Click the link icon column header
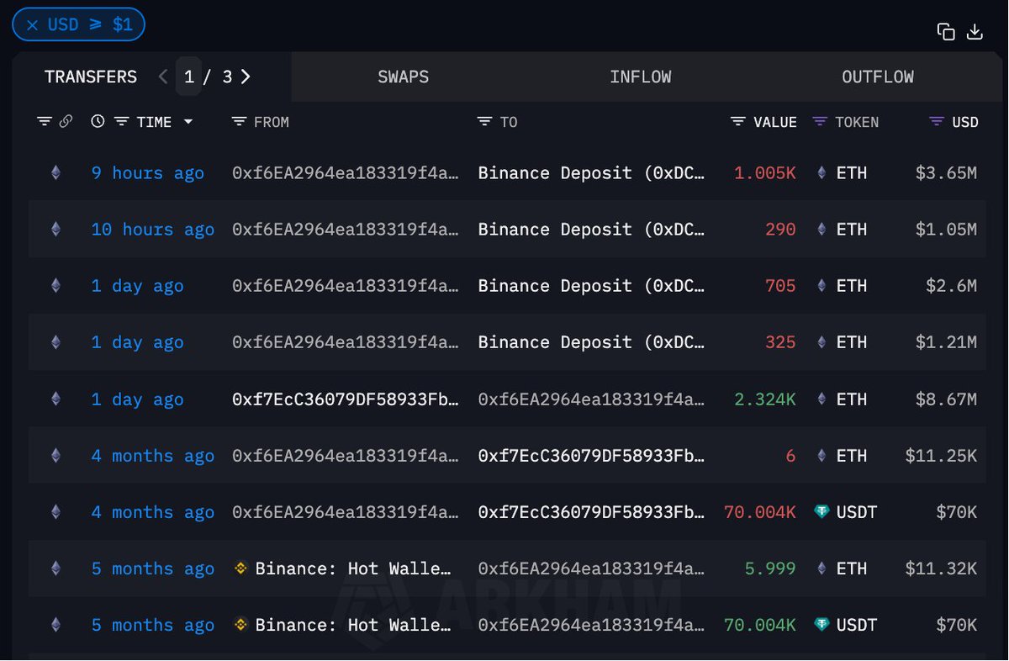Viewport: 1009px width, 661px height. click(66, 122)
